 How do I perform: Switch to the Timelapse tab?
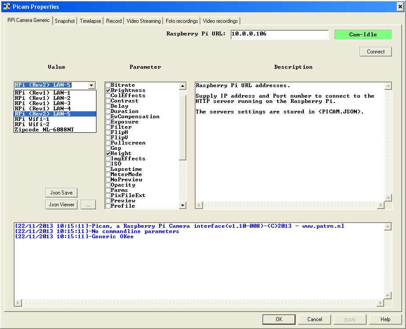coord(90,21)
